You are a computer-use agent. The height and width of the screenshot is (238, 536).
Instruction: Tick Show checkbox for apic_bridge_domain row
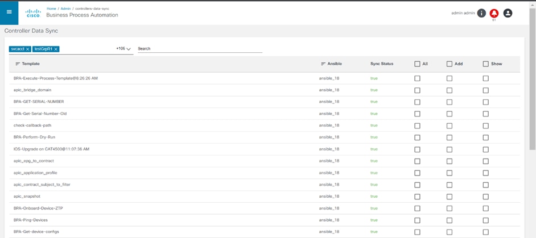click(x=485, y=90)
